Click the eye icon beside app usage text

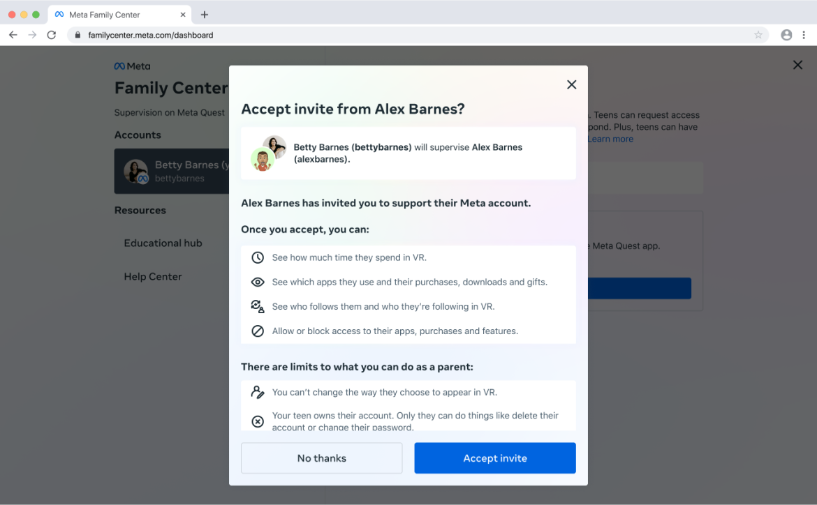[x=258, y=282]
